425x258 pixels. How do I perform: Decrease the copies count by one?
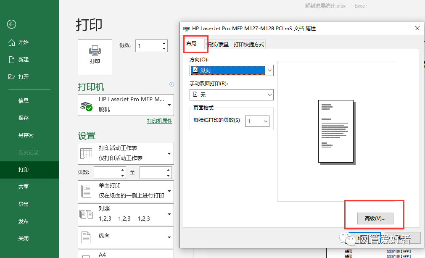click(x=164, y=49)
